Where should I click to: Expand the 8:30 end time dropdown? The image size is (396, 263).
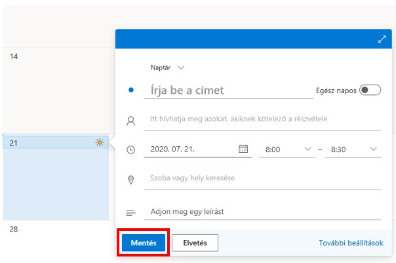[353, 150]
